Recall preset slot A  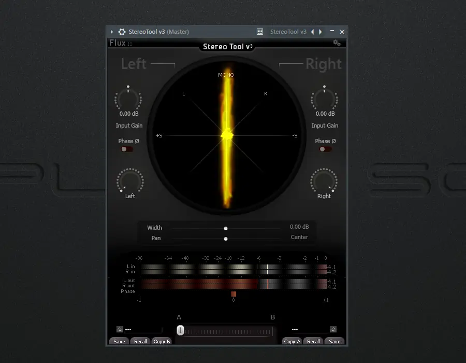(x=140, y=342)
